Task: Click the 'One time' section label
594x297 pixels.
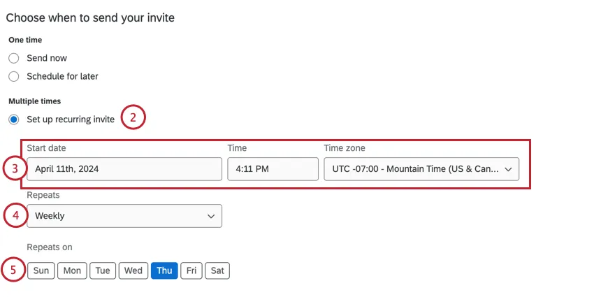Action: coord(25,40)
